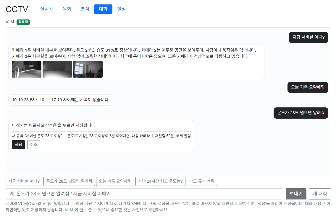The width and height of the screenshot is (336, 216).
Task: Click the '지금 서버실 어때?' suggestion chip
Action: pos(24,181)
